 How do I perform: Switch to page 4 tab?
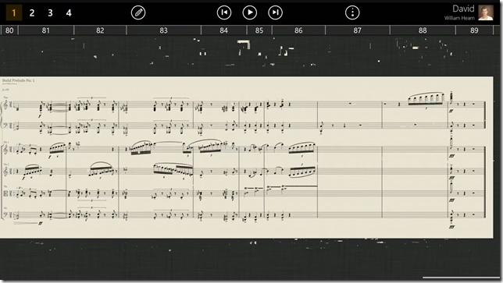click(x=69, y=12)
